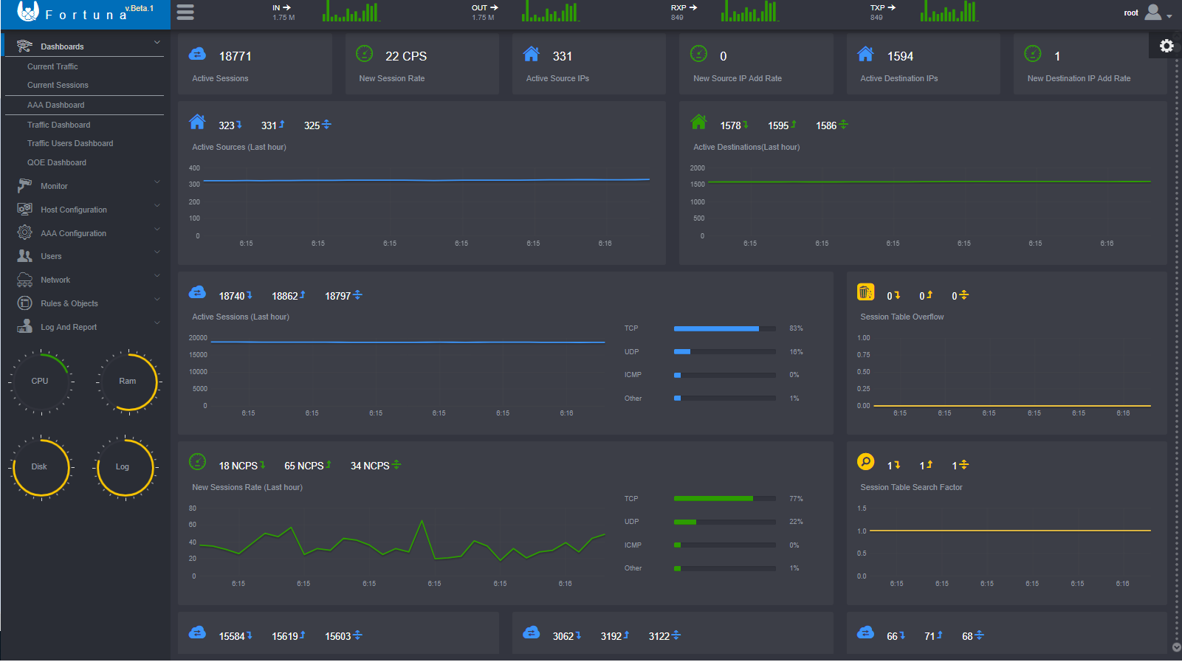
Task: Click the root user avatar icon
Action: (1152, 13)
